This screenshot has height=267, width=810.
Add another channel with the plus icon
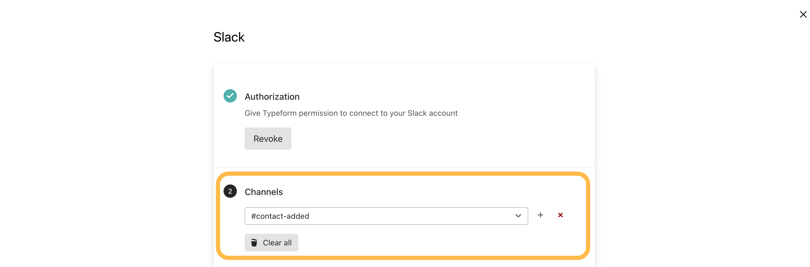[540, 215]
